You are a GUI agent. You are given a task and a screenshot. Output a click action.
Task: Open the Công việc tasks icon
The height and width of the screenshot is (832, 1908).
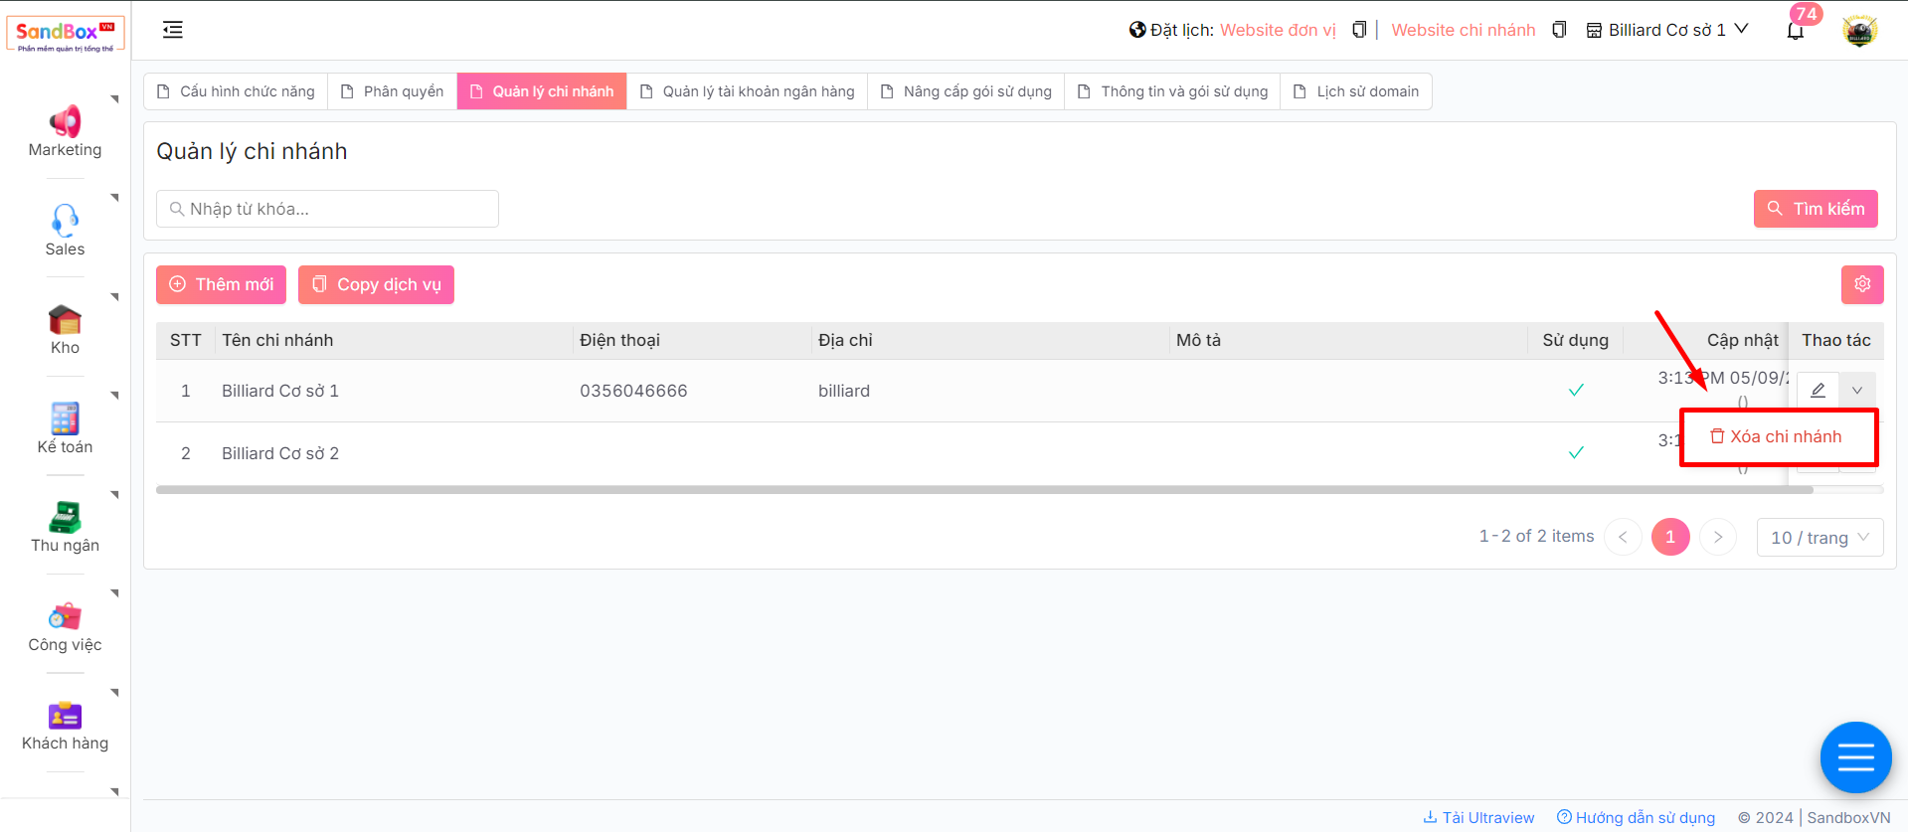click(65, 616)
